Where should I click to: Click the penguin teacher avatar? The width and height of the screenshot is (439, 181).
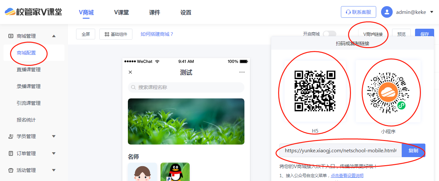pos(175,172)
